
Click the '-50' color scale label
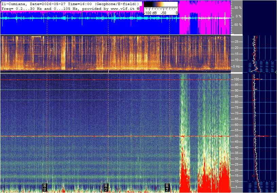coord(163,13)
